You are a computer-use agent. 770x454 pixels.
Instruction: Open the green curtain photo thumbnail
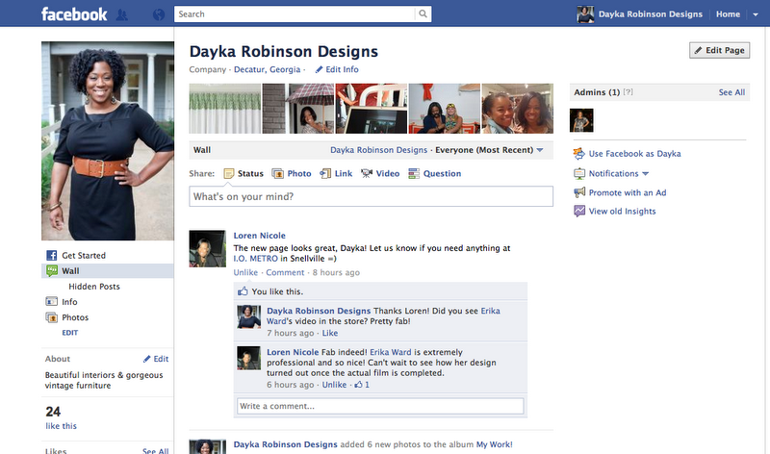click(225, 109)
